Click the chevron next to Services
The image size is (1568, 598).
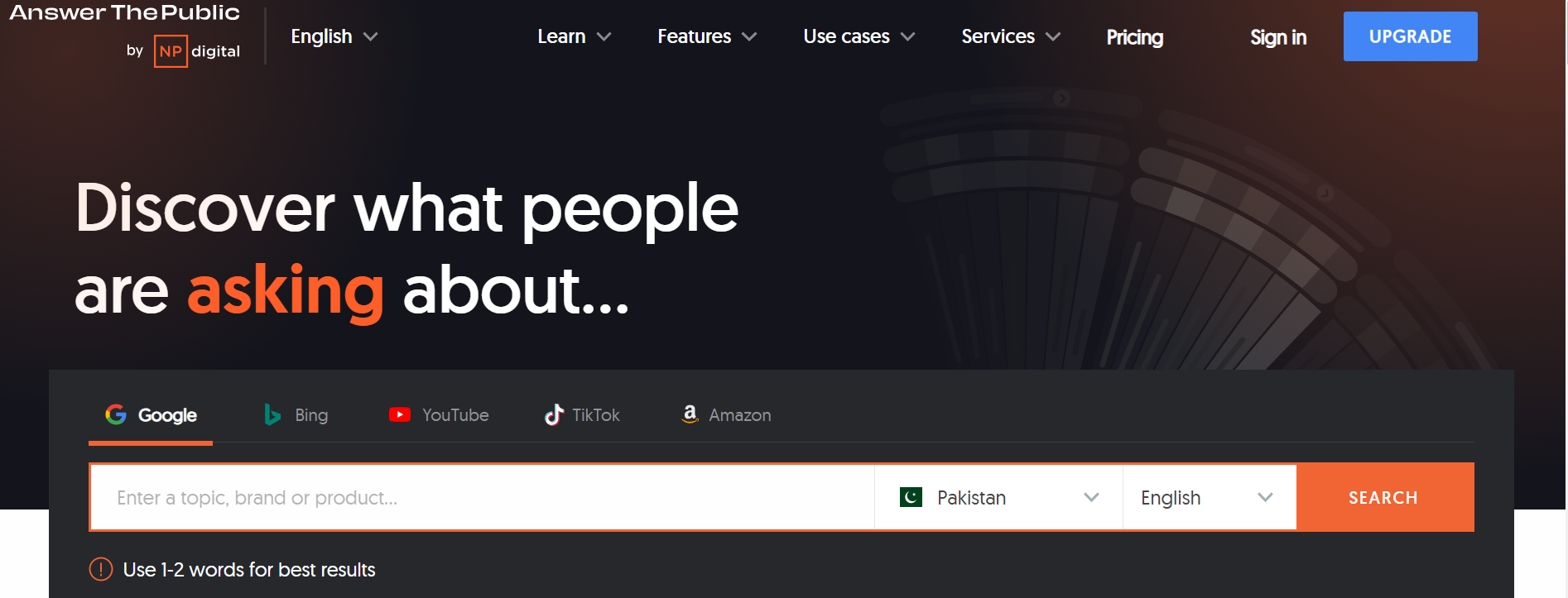tap(1053, 36)
